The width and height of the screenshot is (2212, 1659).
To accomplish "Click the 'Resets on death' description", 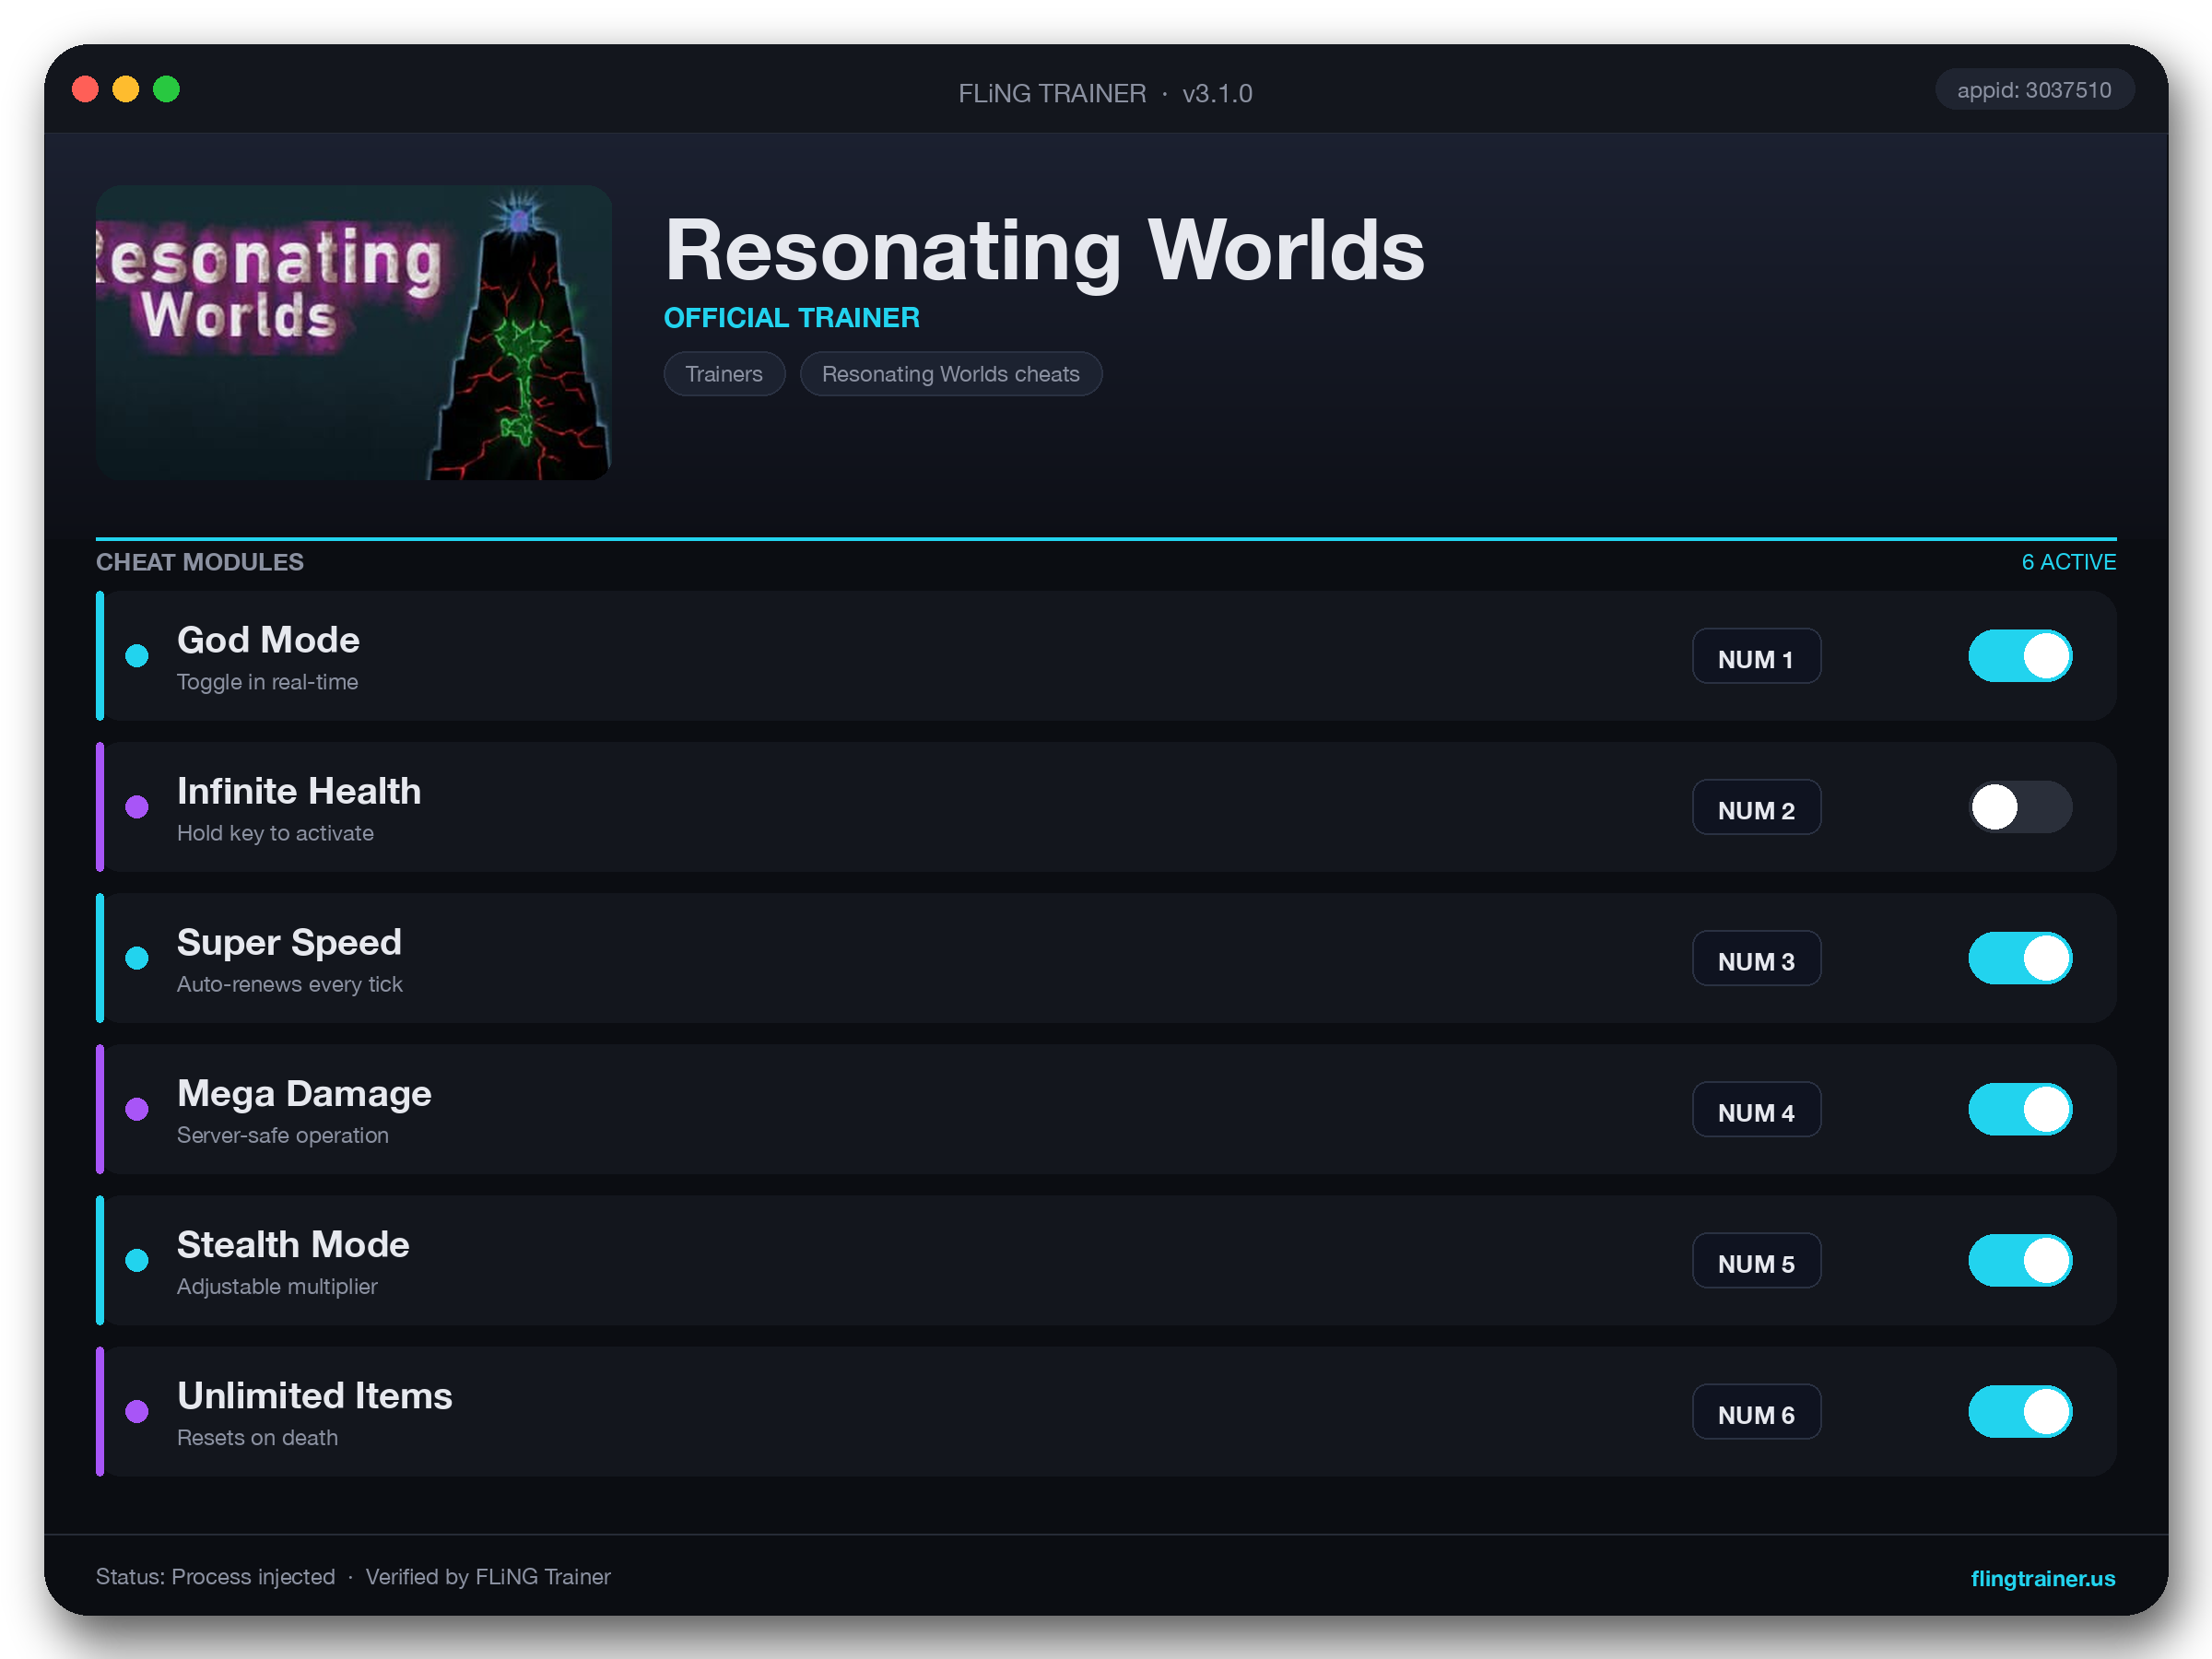I will [257, 1437].
